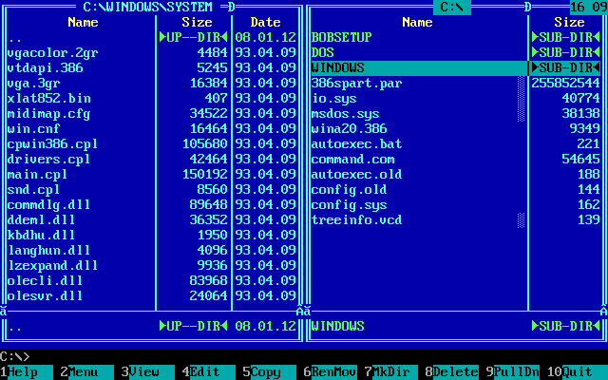This screenshot has height=380, width=608.
Task: Select file lzexpand.dll
Action: point(152,266)
